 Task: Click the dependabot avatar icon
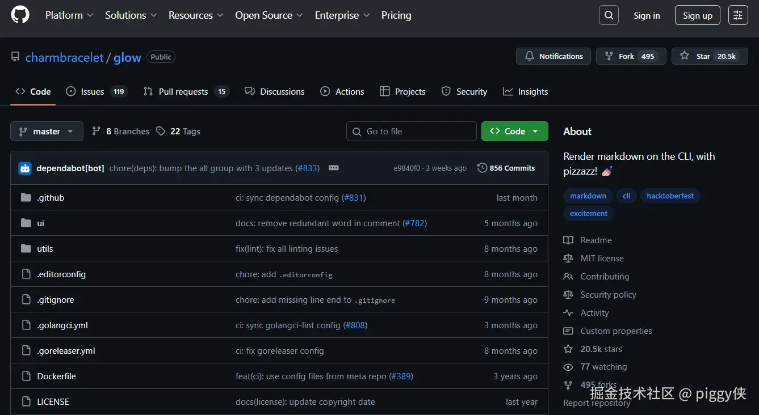click(25, 168)
